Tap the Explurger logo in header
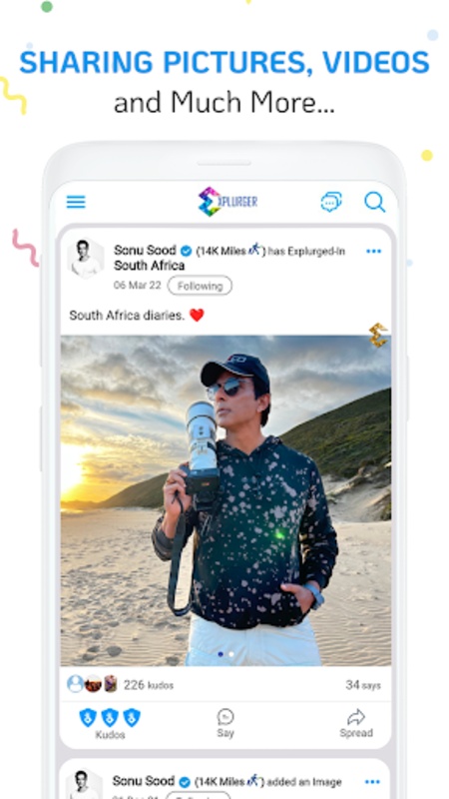Viewport: 449px width, 799px height. [x=227, y=202]
